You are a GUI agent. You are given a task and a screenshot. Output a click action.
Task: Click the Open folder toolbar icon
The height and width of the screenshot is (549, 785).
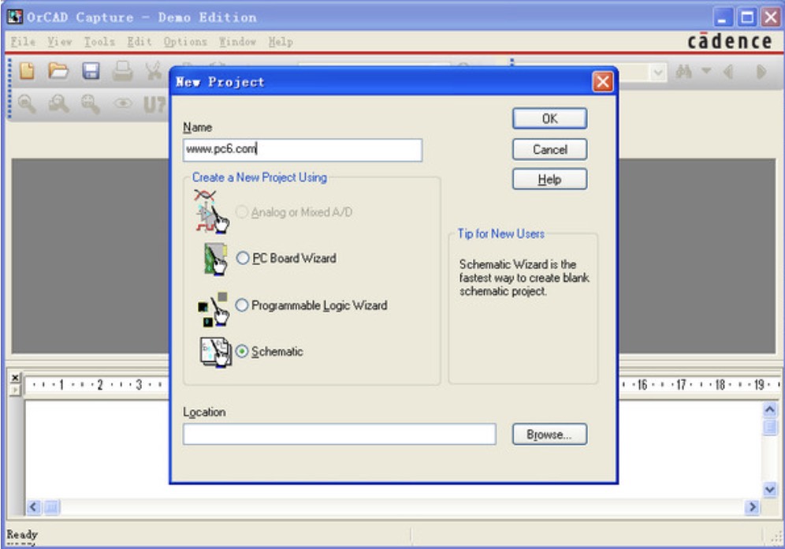pyautogui.click(x=58, y=73)
